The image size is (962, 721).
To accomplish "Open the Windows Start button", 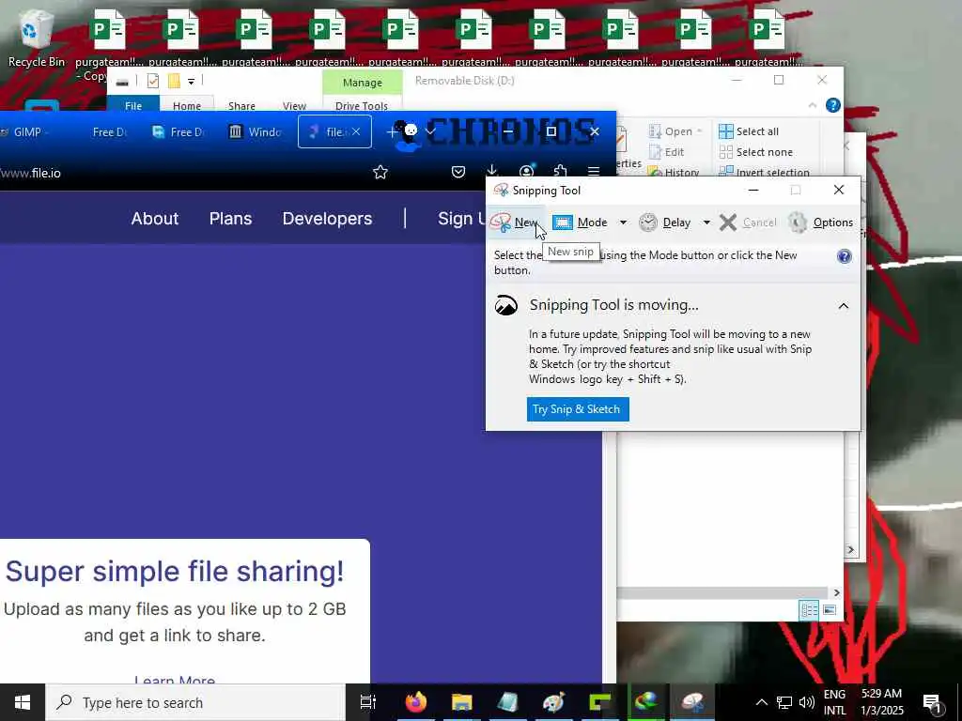I will point(23,702).
